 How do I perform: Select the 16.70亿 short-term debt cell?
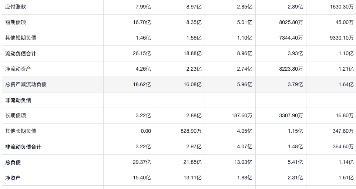(142, 22)
